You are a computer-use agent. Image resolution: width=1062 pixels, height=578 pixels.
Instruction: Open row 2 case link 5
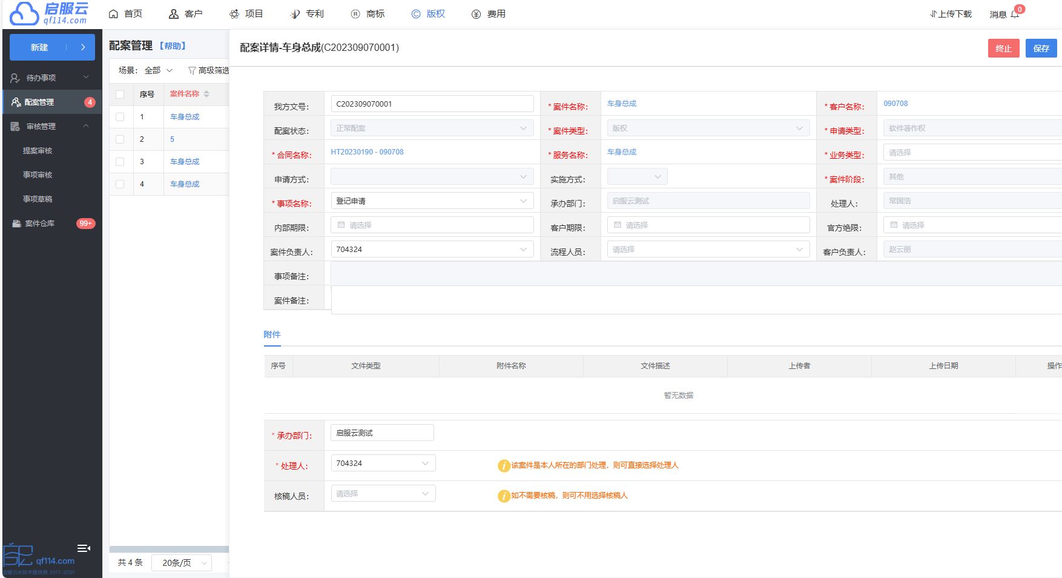coord(172,139)
